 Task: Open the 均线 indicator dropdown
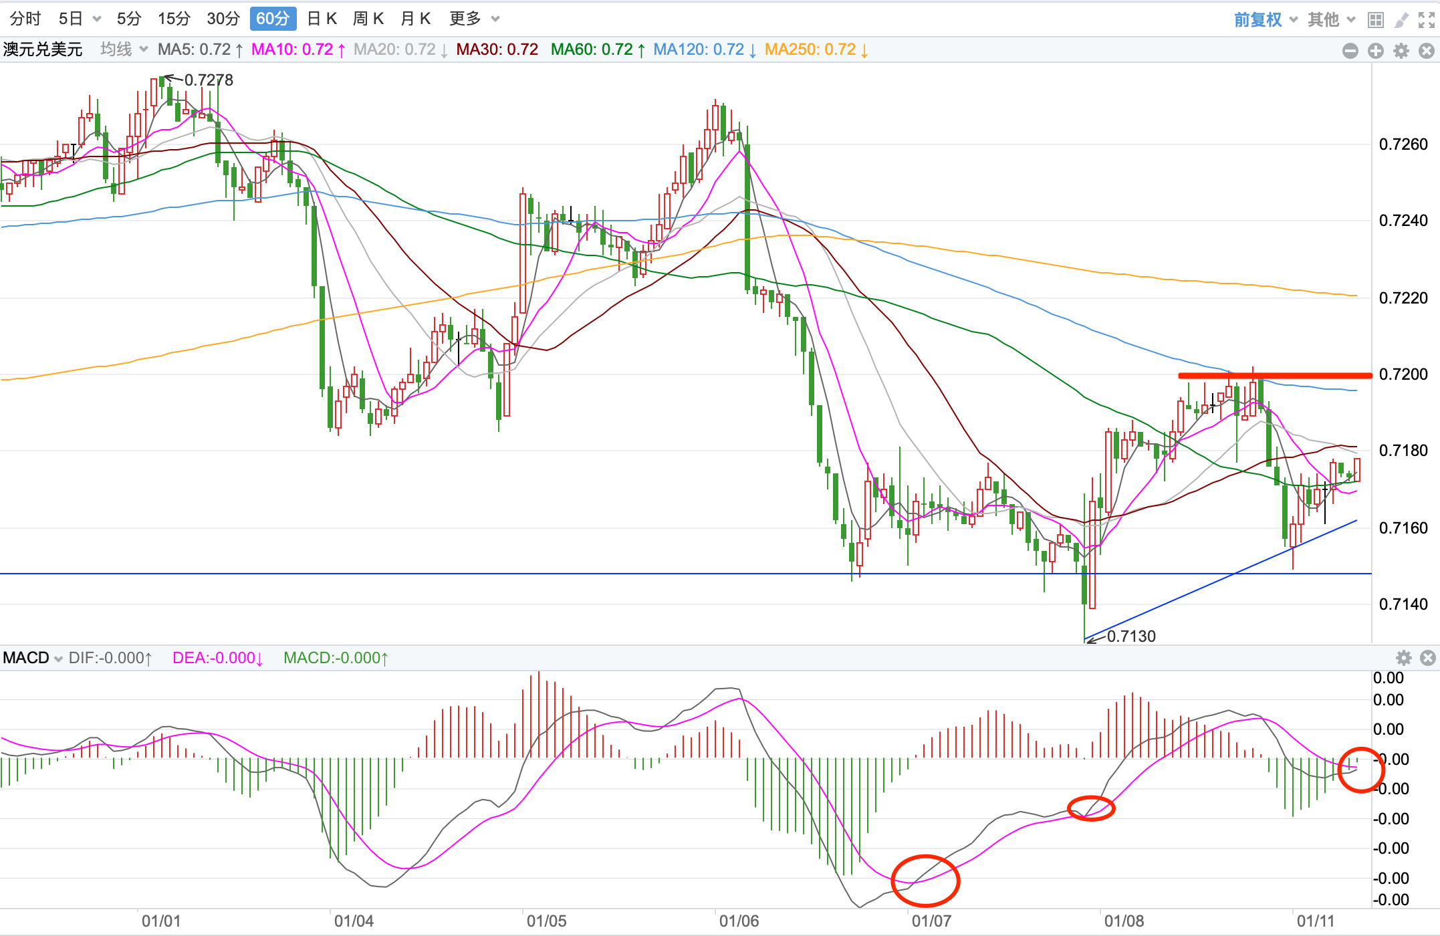click(124, 49)
